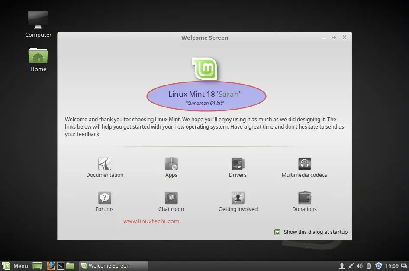Viewport: 409px width, 271px height.
Task: Click the Donations label
Action: click(304, 209)
